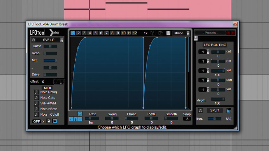The height and width of the screenshot is (151, 269).
Task: Toggle Note Gate MIDI option
Action: [x=36, y=98]
